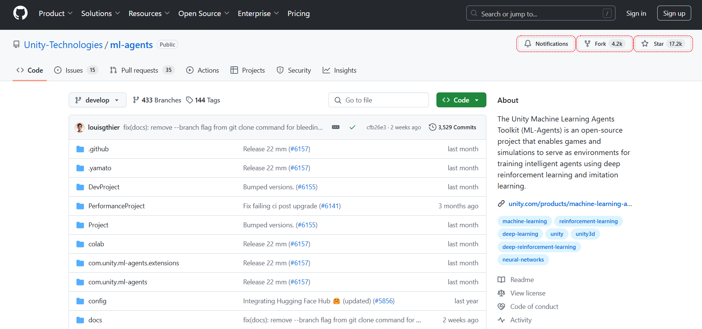Click the fork icon on the Fork button
This screenshot has width=702, height=329.
point(587,44)
